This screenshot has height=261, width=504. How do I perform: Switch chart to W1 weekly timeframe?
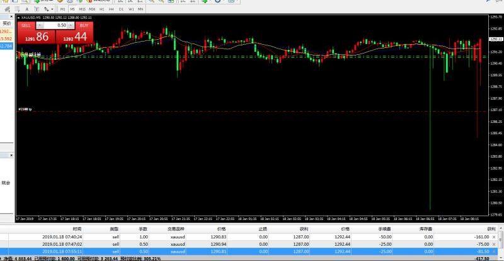click(131, 9)
